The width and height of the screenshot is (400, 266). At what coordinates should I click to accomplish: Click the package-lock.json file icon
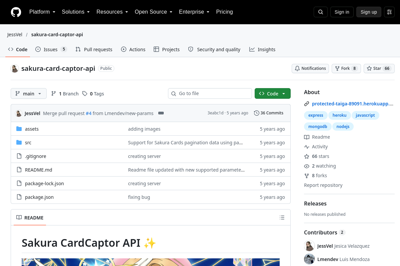tap(19, 184)
